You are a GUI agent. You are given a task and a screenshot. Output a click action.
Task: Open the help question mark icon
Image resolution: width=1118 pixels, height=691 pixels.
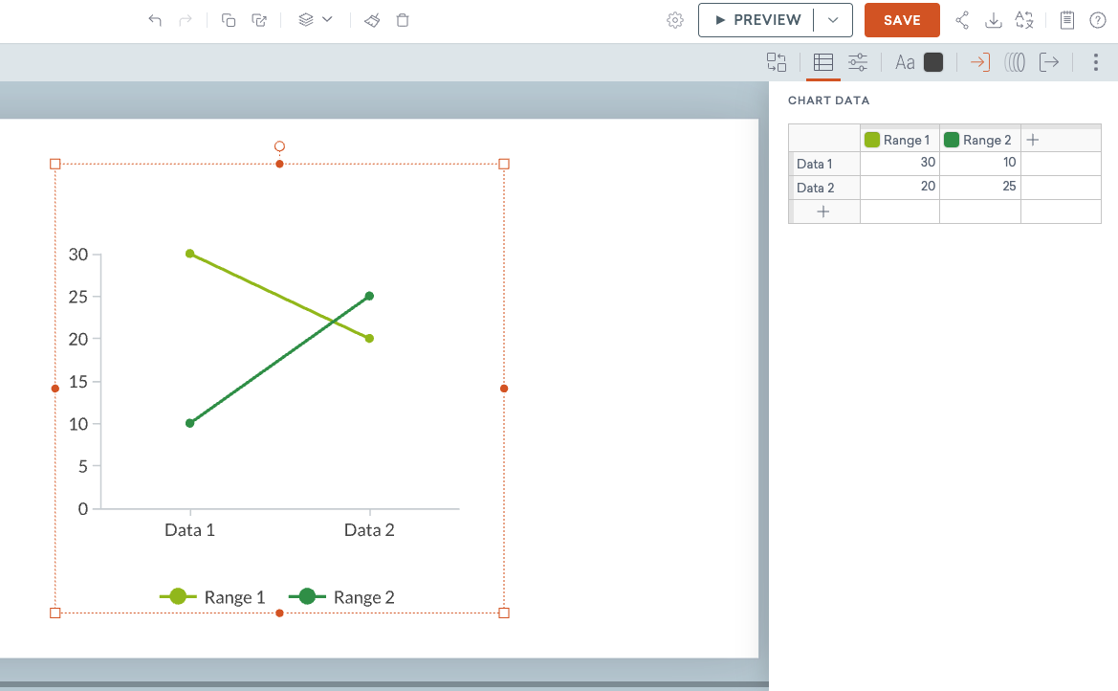1097,20
